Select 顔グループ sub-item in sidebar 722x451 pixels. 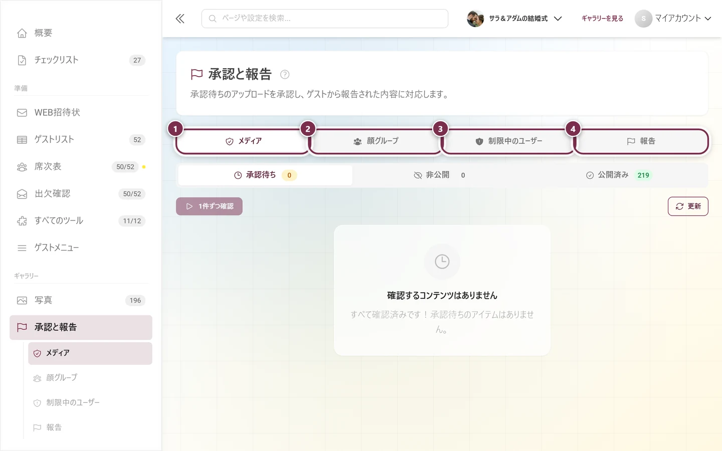point(90,378)
